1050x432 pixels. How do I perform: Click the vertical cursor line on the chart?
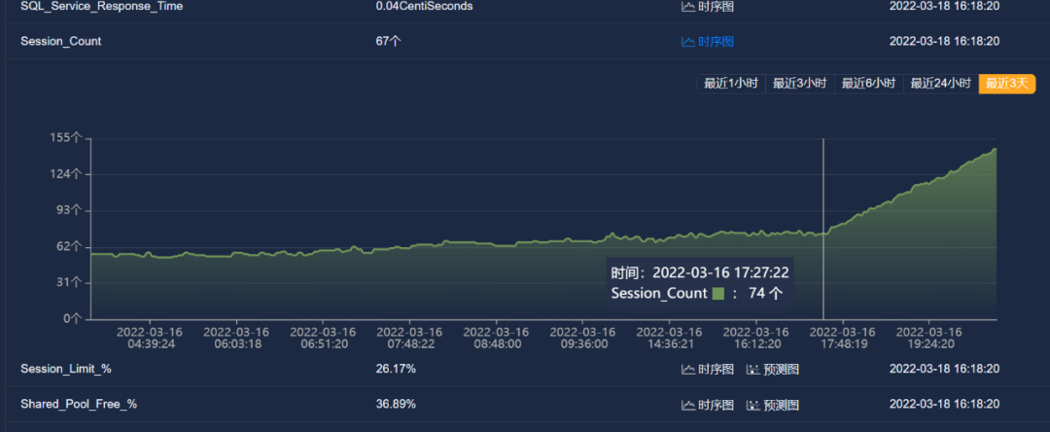(x=823, y=228)
